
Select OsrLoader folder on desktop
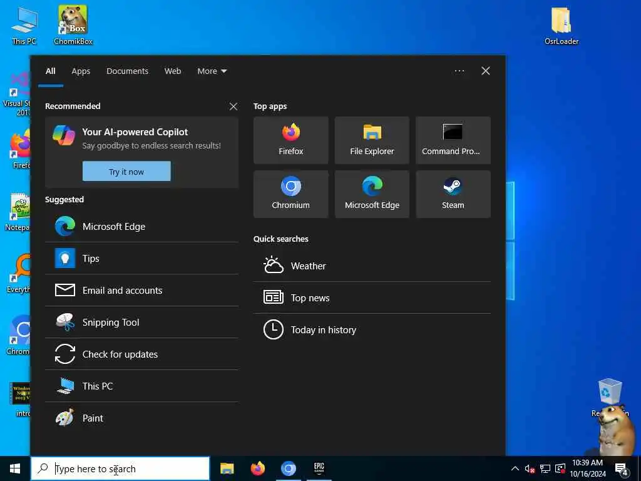coord(562,25)
